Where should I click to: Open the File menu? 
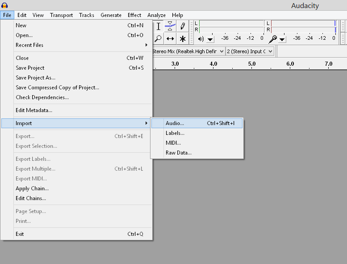coord(7,15)
